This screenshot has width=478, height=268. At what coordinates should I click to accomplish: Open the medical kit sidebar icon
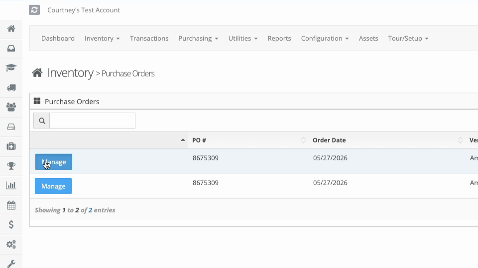(x=11, y=146)
